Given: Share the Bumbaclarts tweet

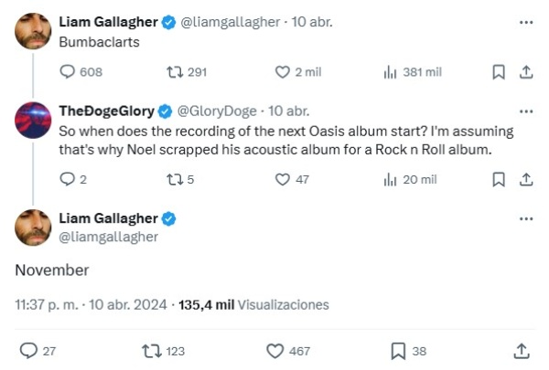Looking at the screenshot, I should tap(526, 72).
